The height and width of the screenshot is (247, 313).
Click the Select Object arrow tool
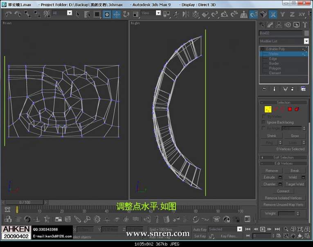78,14
